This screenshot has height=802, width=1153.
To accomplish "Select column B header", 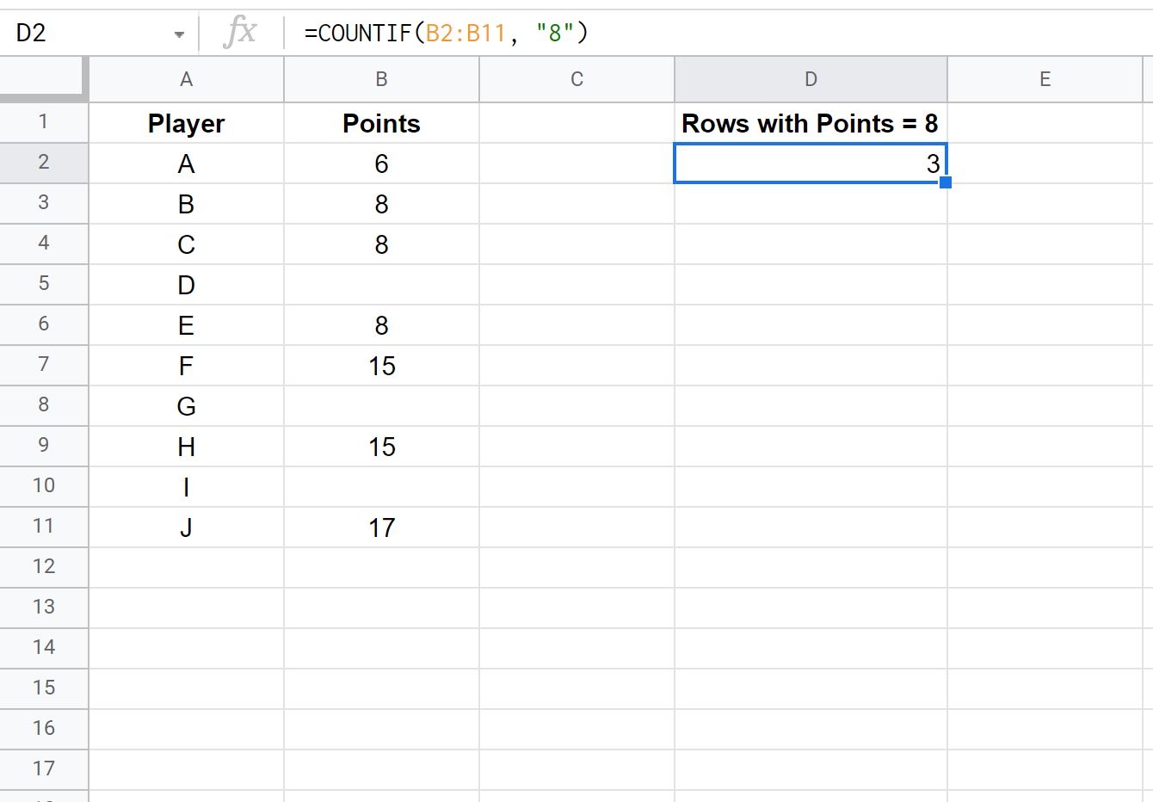I will click(x=381, y=79).
